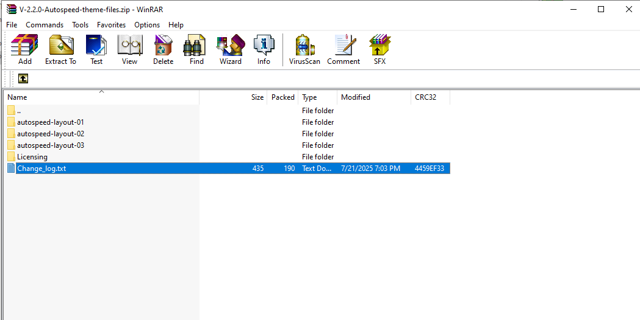Click the WinRAR title bar icon
This screenshot has height=320, width=640.
tap(12, 9)
